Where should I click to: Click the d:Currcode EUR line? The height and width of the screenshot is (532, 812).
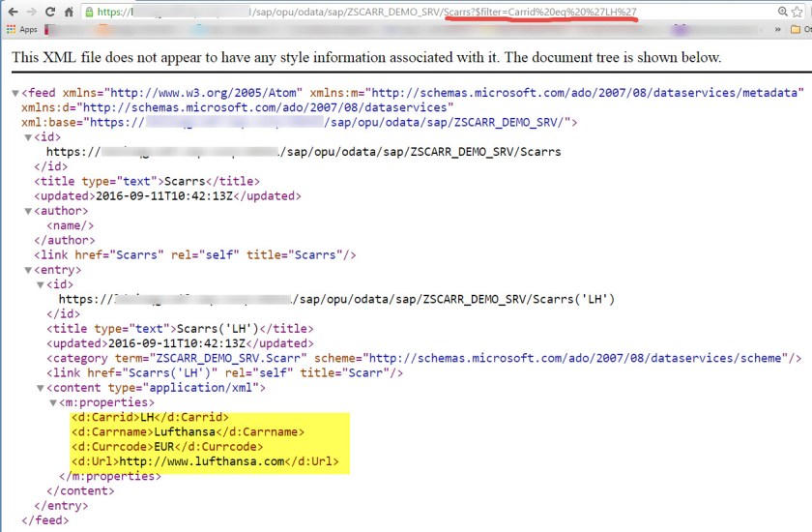(x=167, y=447)
